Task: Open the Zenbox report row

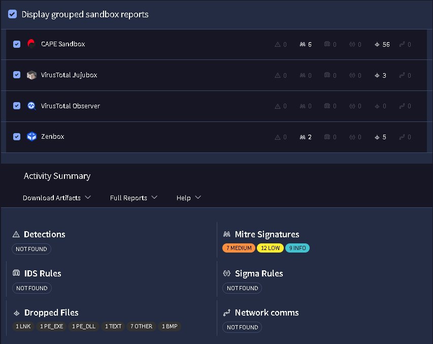Action: [216, 137]
